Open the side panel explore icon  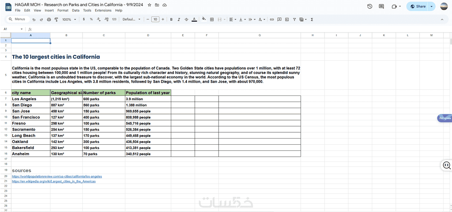click(x=447, y=165)
